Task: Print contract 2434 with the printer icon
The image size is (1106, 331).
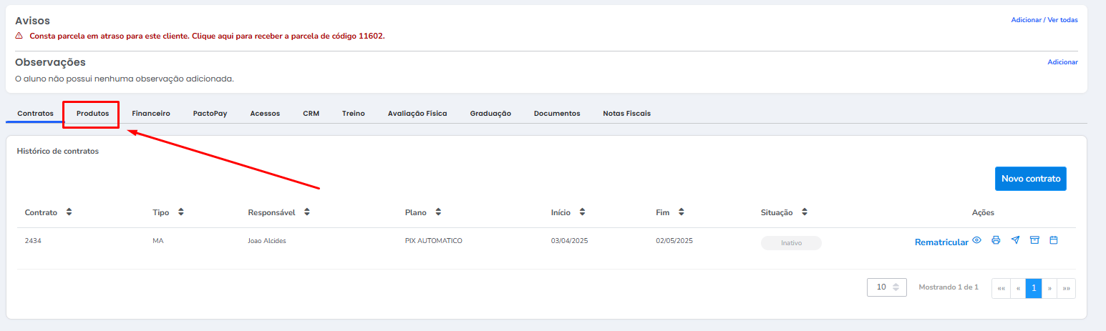Action: pos(996,241)
